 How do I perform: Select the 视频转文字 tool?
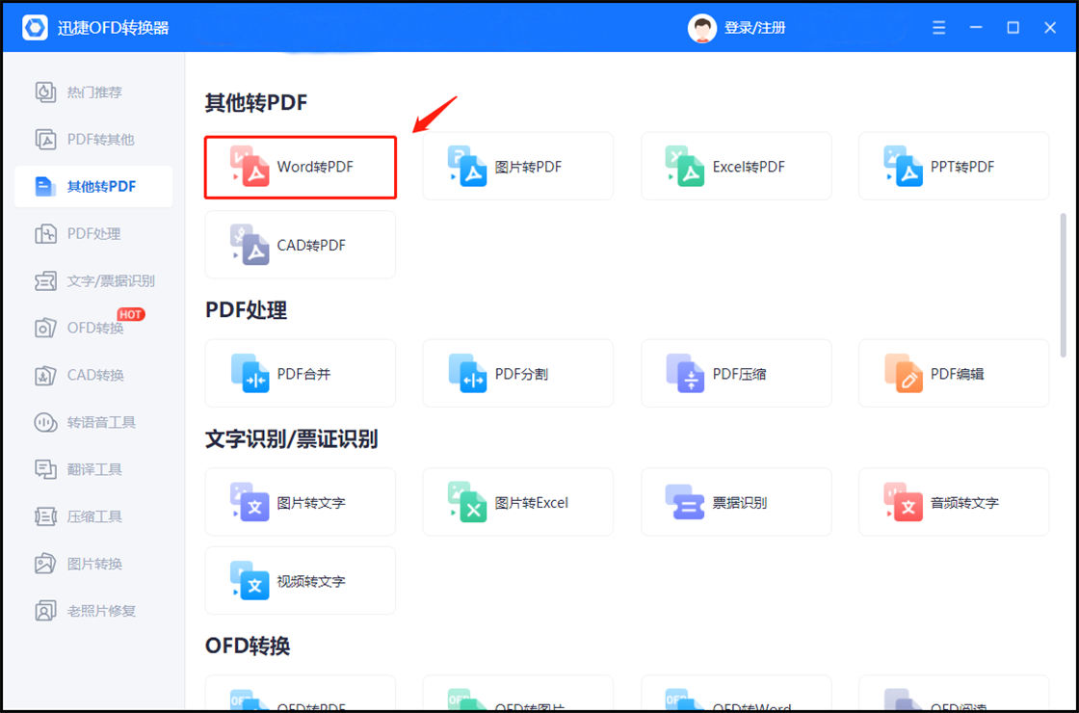point(300,580)
